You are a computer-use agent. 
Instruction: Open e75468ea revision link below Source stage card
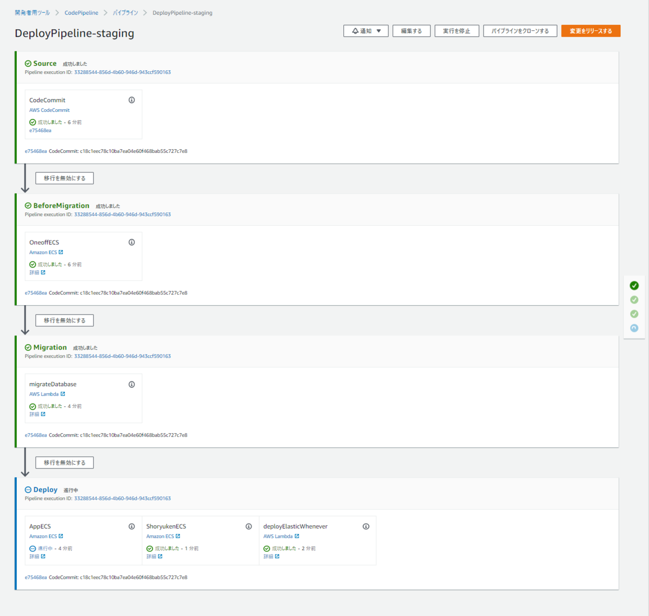[x=36, y=151]
